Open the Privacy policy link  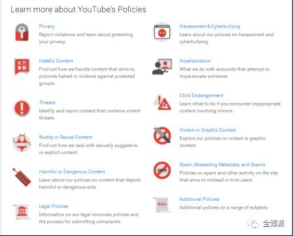47,26
